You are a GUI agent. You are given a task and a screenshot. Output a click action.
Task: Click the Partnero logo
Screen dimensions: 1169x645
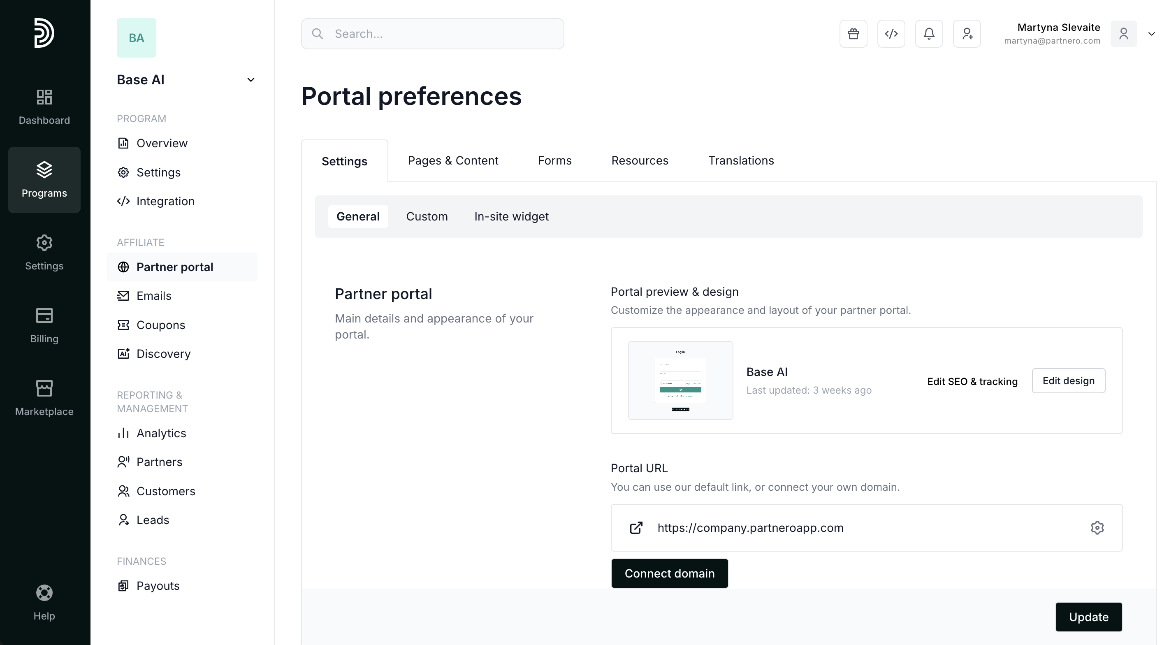pyautogui.click(x=44, y=32)
